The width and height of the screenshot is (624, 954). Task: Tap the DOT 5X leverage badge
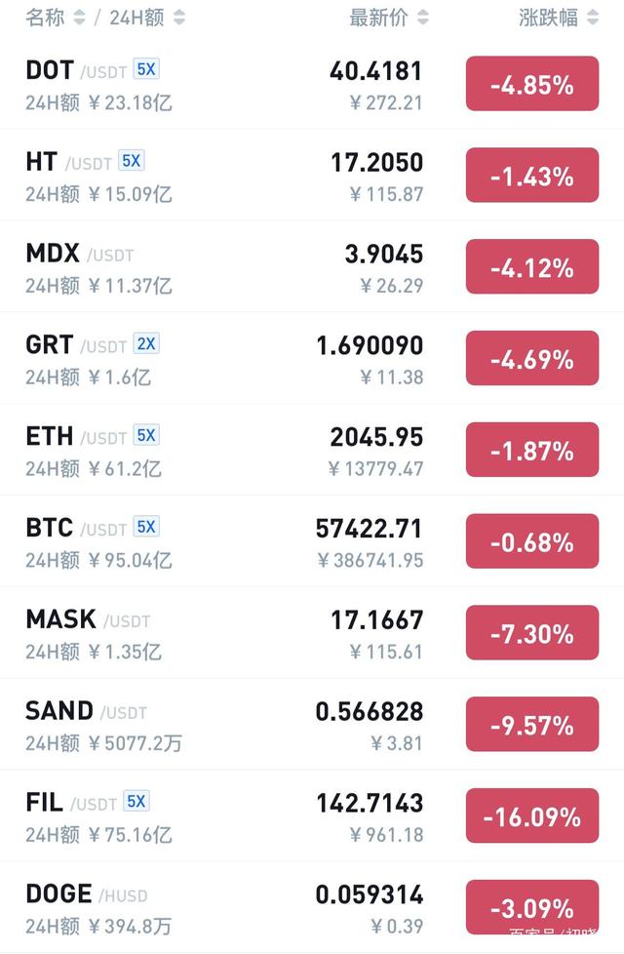tap(146, 69)
